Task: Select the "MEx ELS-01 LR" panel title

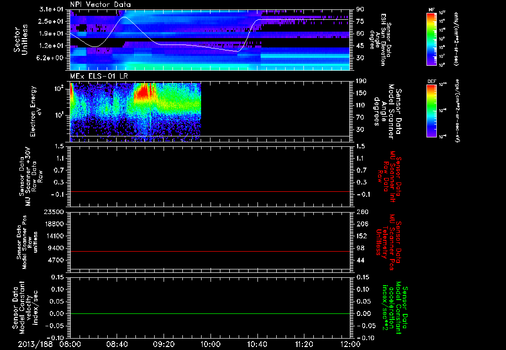Action: coord(99,76)
